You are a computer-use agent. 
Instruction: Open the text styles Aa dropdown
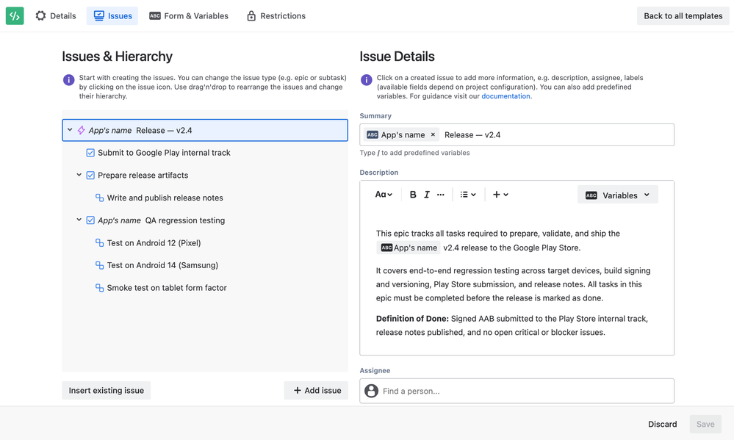[384, 195]
